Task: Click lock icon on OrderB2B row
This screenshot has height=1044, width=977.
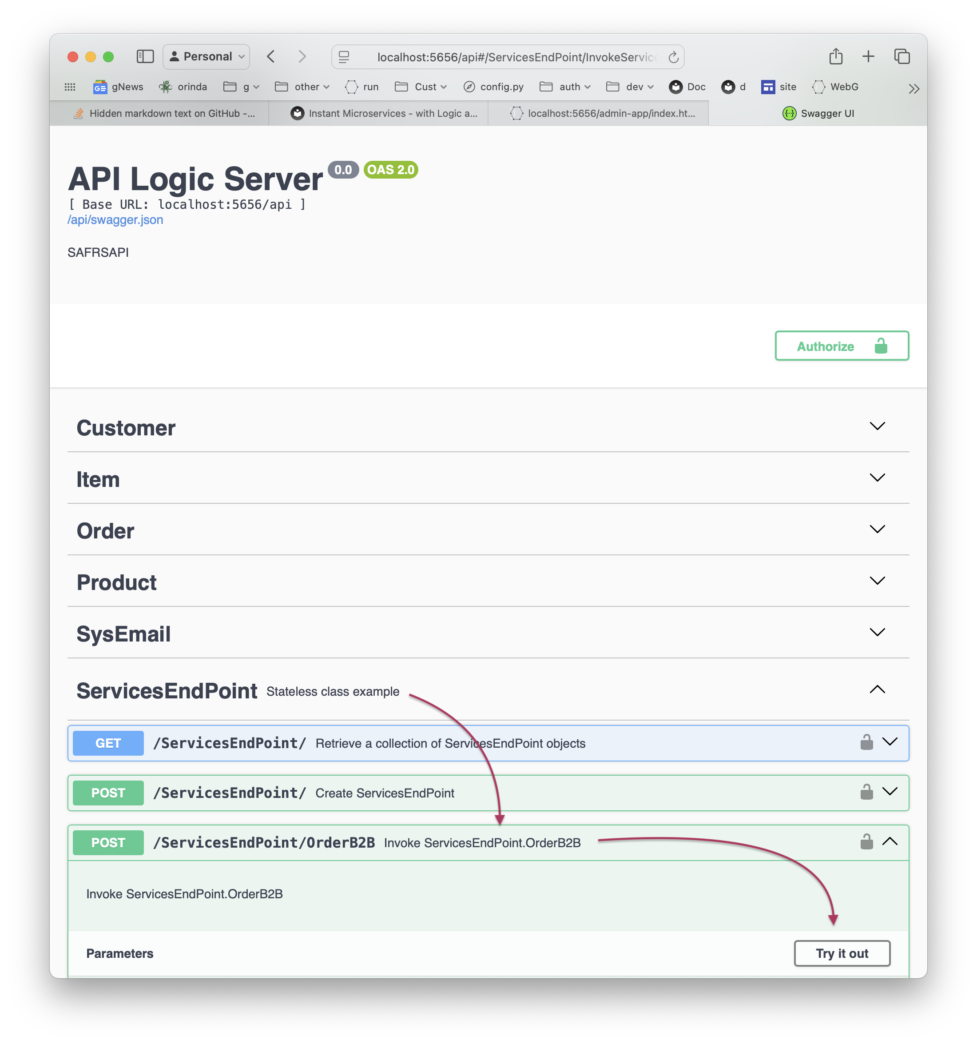Action: click(x=867, y=841)
